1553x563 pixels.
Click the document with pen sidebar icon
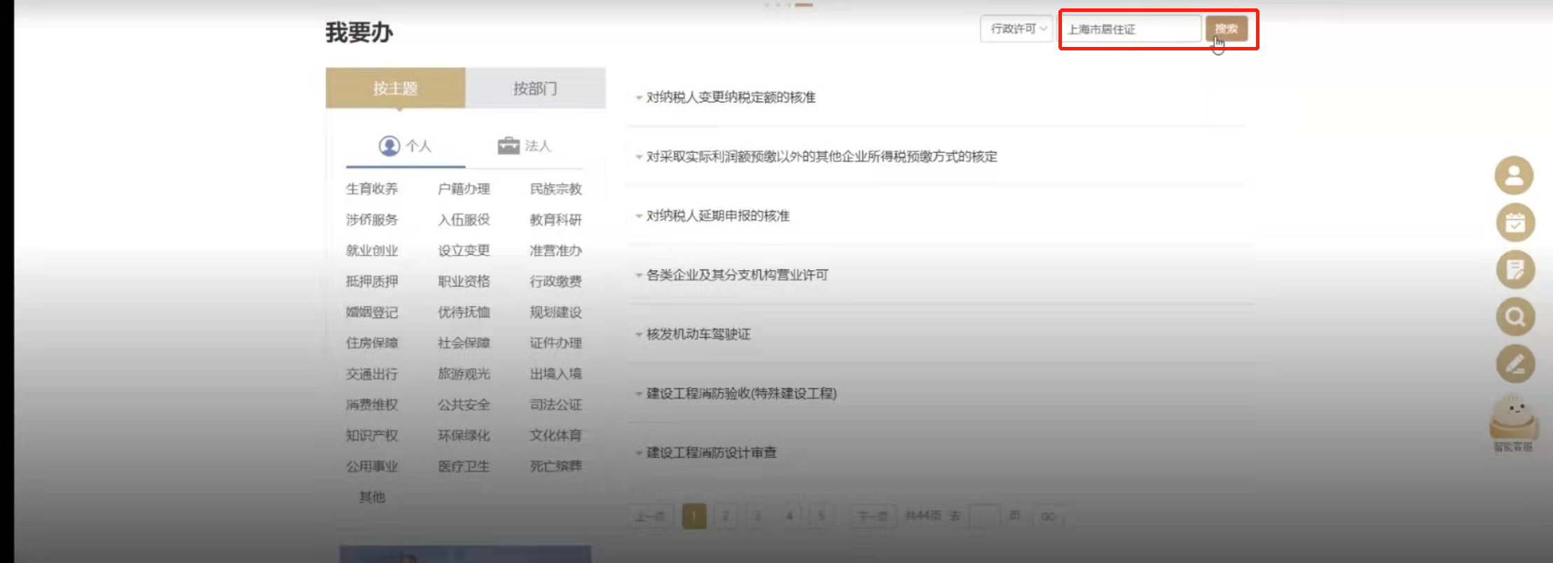[1515, 270]
